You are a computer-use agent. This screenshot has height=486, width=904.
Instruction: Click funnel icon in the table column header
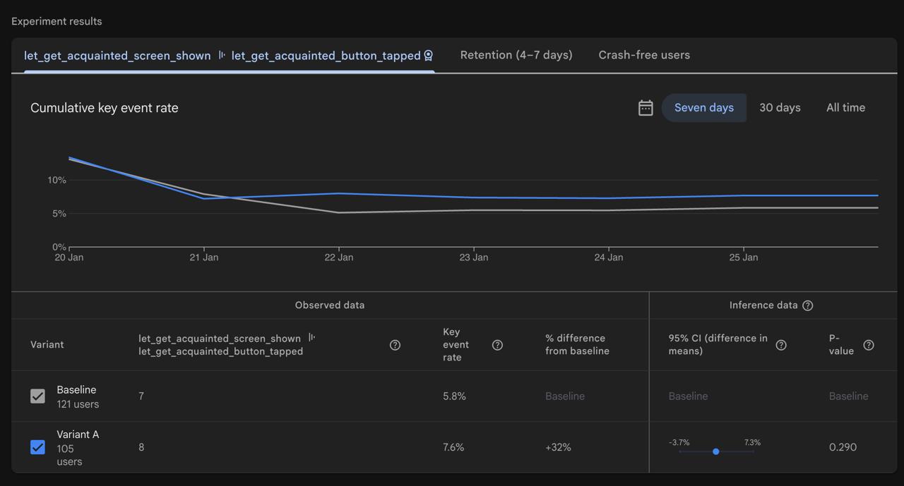click(x=311, y=338)
